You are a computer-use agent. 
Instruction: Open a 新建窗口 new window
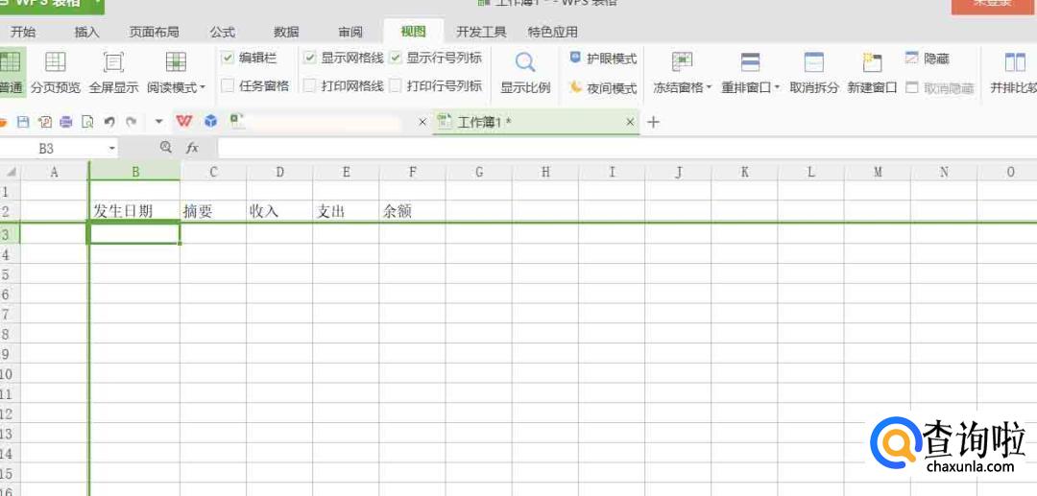[x=872, y=71]
